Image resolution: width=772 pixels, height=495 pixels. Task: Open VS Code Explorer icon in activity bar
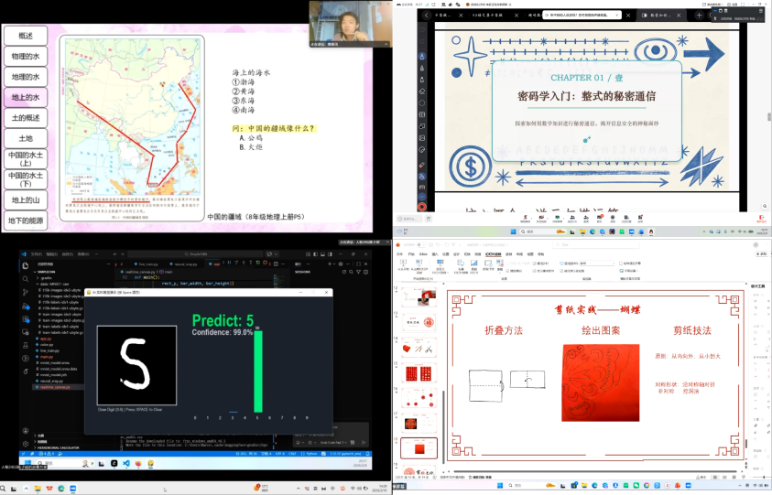pos(27,266)
